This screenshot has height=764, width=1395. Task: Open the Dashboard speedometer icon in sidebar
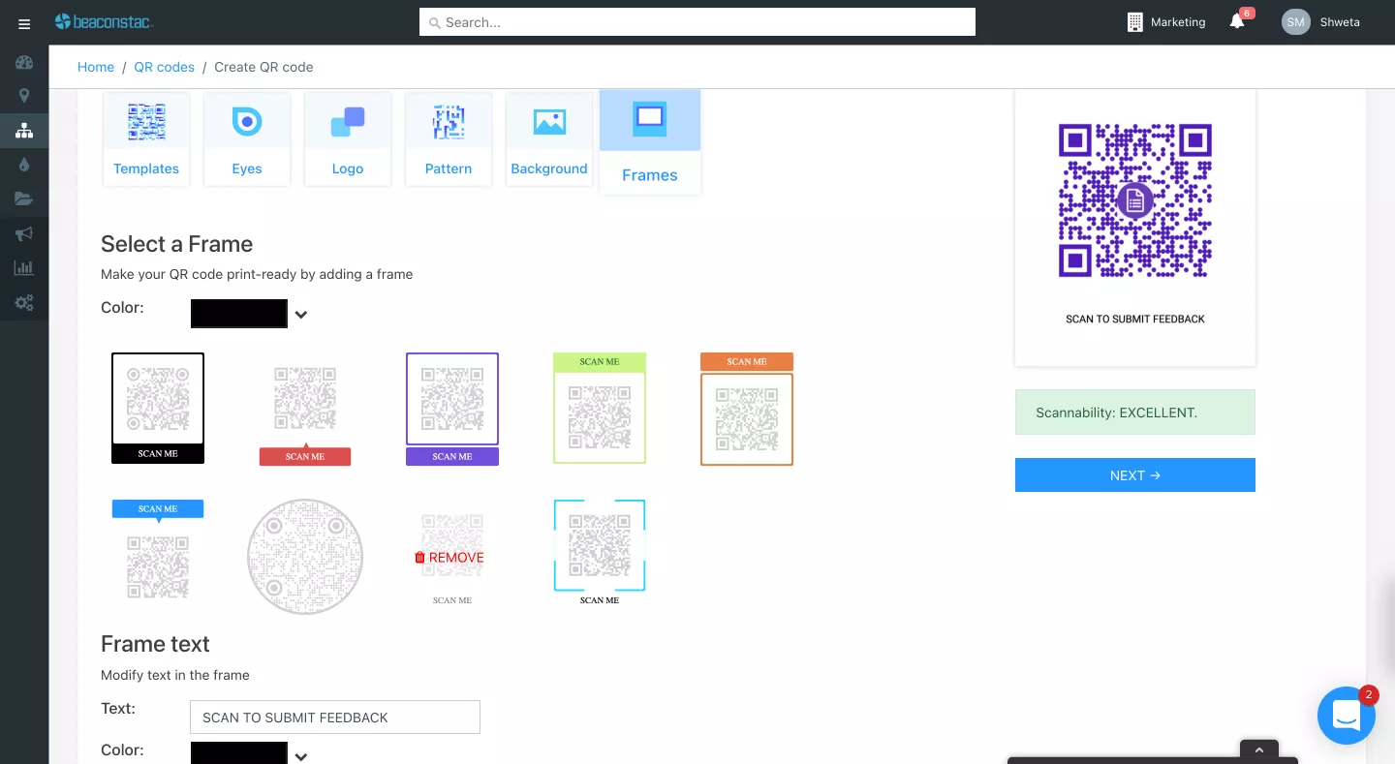pyautogui.click(x=24, y=62)
